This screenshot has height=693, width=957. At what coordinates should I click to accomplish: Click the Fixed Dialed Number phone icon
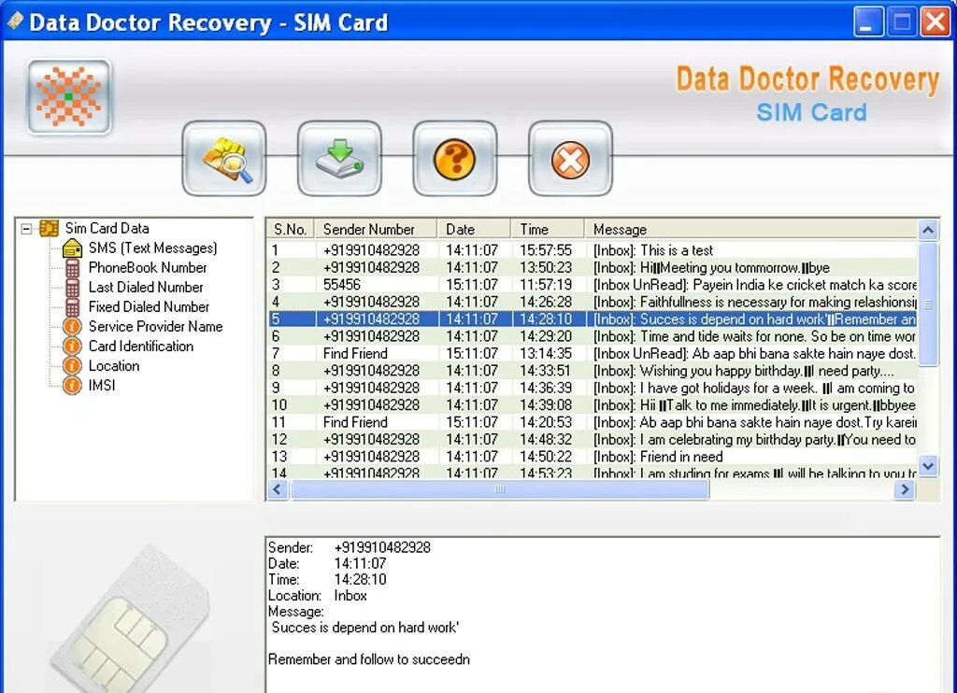tap(73, 307)
